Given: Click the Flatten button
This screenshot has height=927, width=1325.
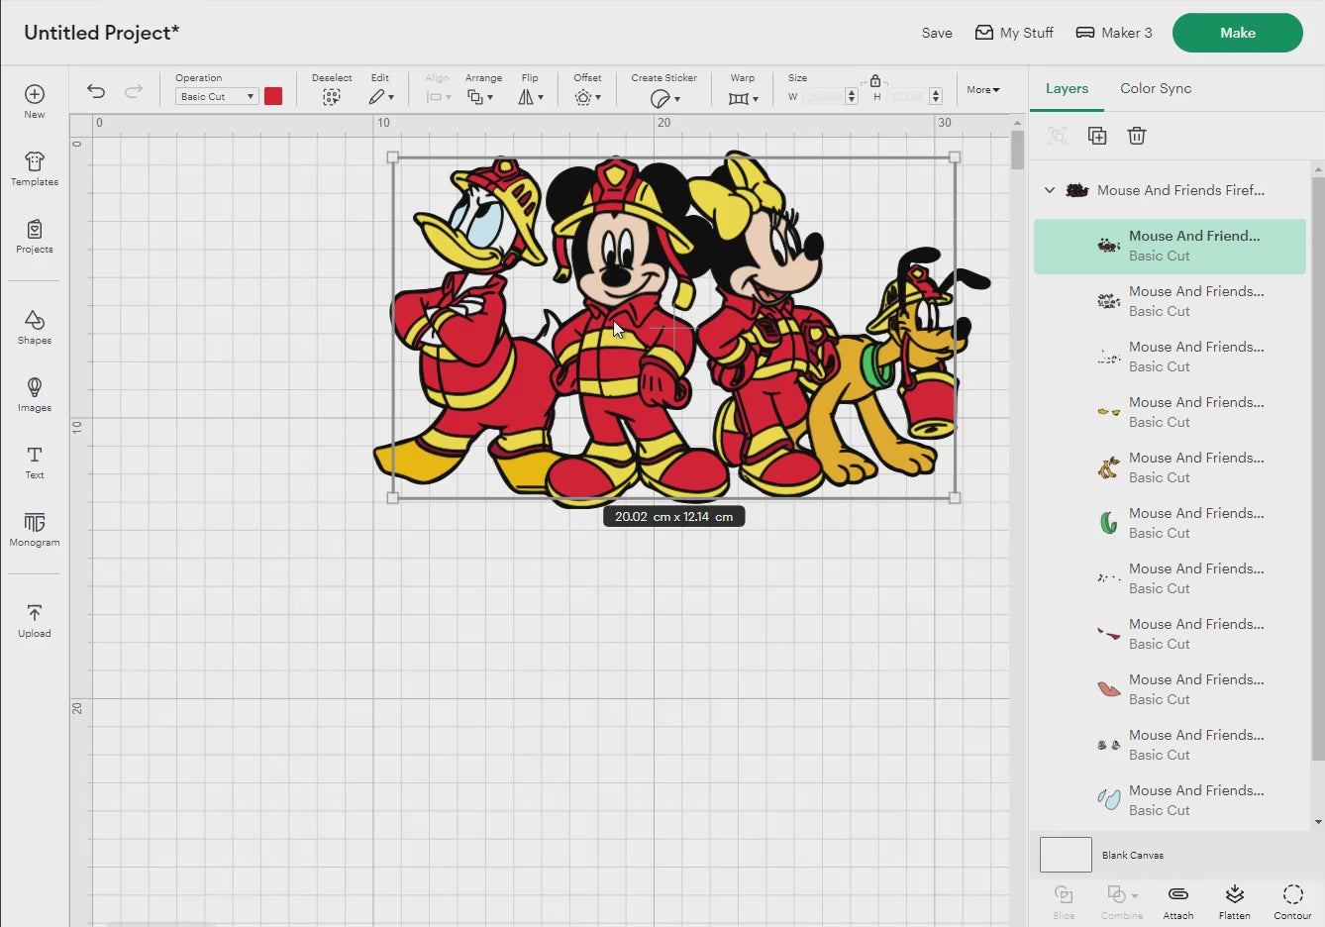Looking at the screenshot, I should tap(1235, 901).
